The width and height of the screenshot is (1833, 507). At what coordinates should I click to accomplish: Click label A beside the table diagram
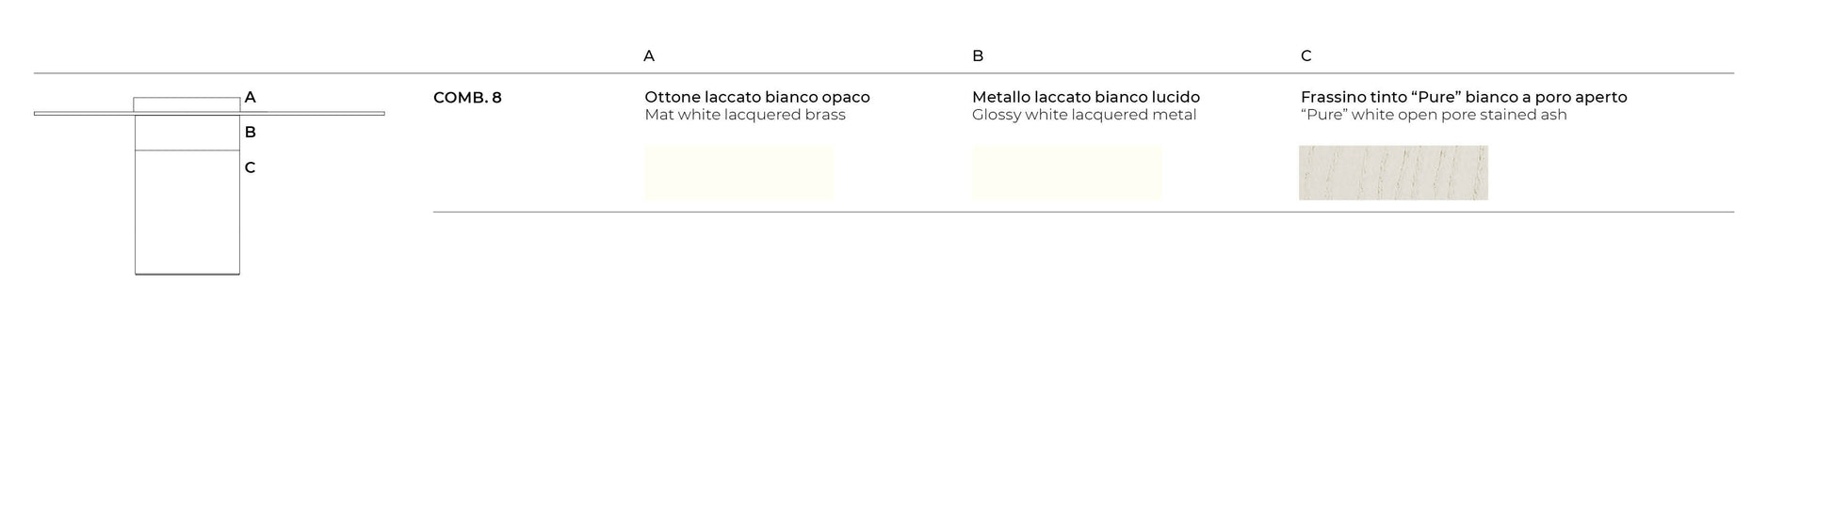pyautogui.click(x=250, y=97)
